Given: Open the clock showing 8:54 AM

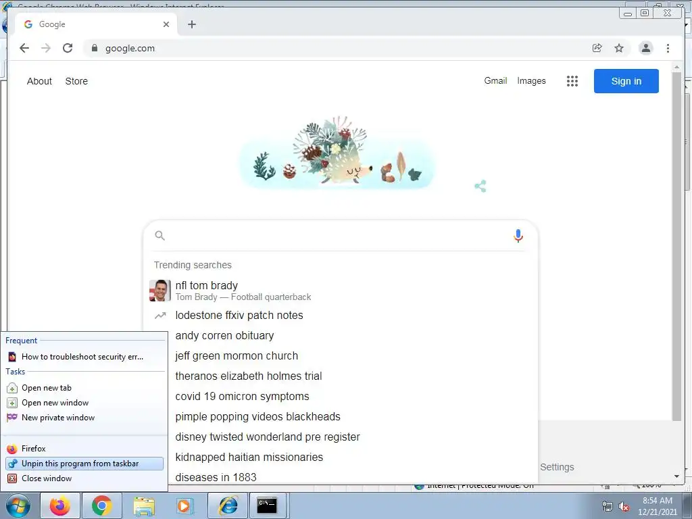Looking at the screenshot, I should [x=658, y=506].
